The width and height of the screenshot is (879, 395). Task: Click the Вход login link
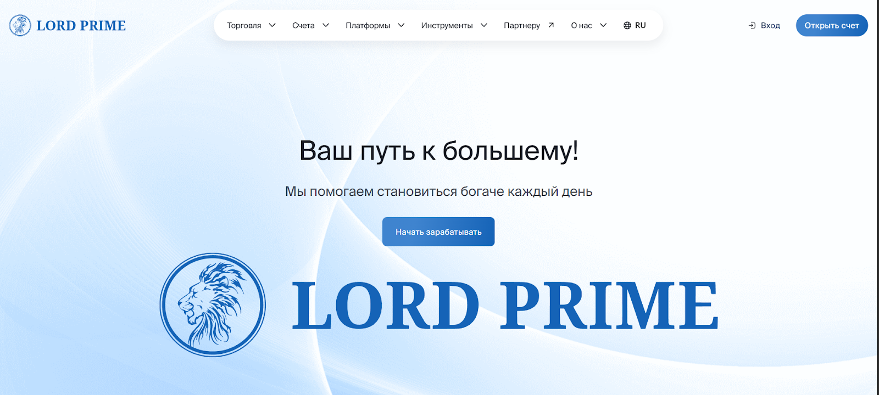click(x=770, y=26)
